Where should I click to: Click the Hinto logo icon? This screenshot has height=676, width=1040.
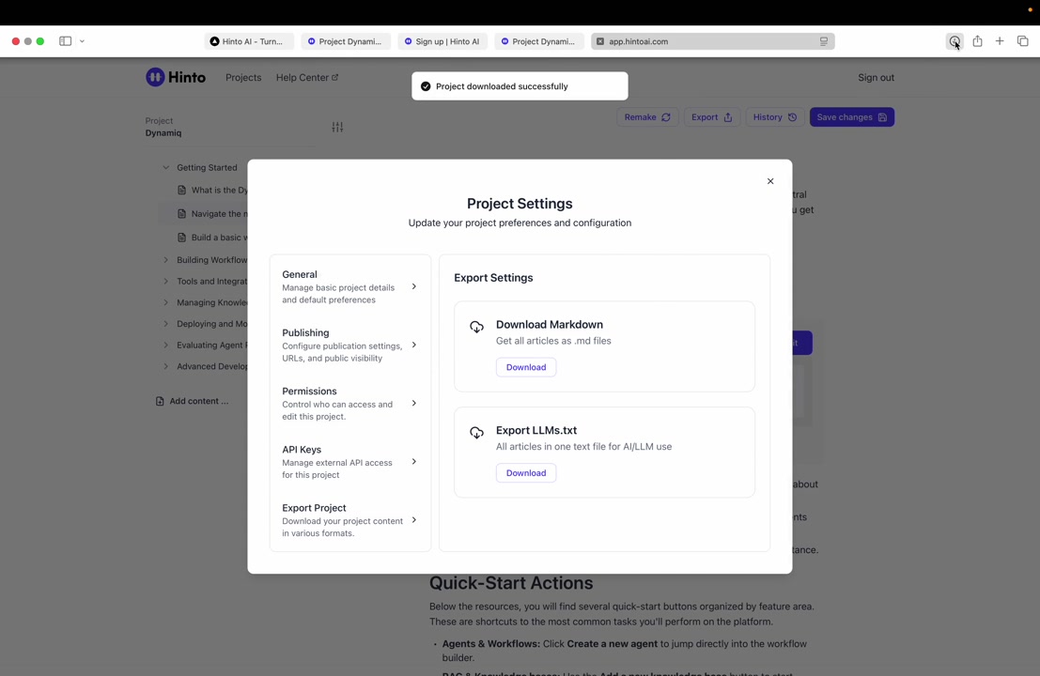(x=155, y=77)
